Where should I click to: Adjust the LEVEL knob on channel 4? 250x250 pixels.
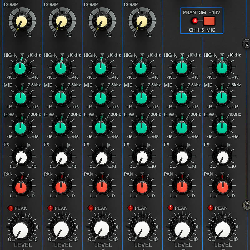point(142,229)
